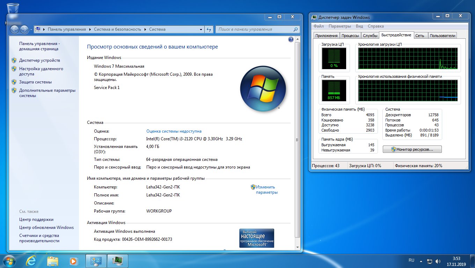Screen dimensions: 475x268
Task: Click Изменить параметры link
Action: coord(267,189)
